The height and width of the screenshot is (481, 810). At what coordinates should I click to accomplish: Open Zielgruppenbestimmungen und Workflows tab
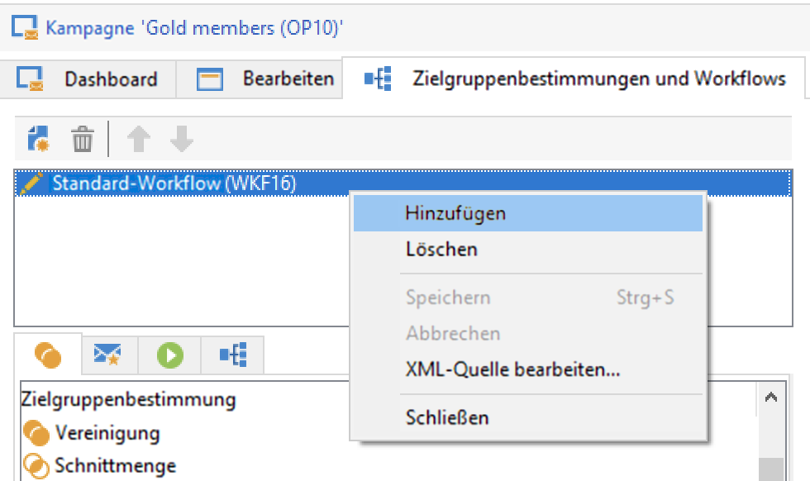point(574,79)
